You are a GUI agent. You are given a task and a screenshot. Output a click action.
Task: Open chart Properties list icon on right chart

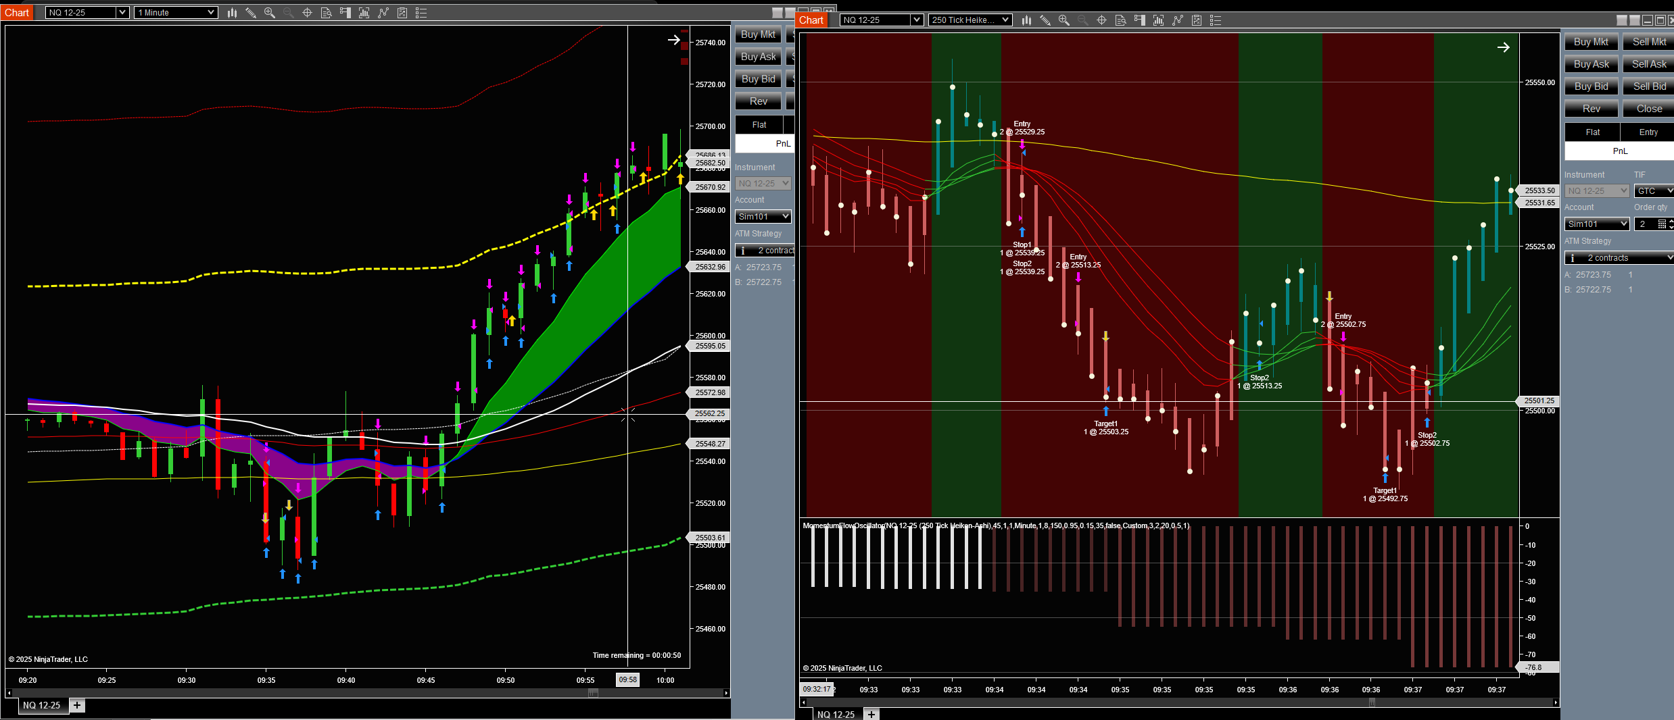point(1216,20)
